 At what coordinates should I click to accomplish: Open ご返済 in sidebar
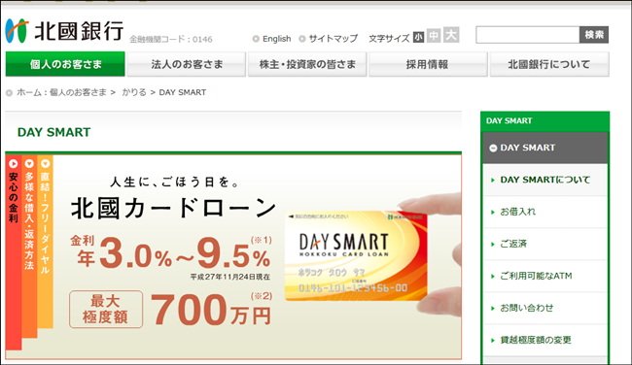coord(545,244)
